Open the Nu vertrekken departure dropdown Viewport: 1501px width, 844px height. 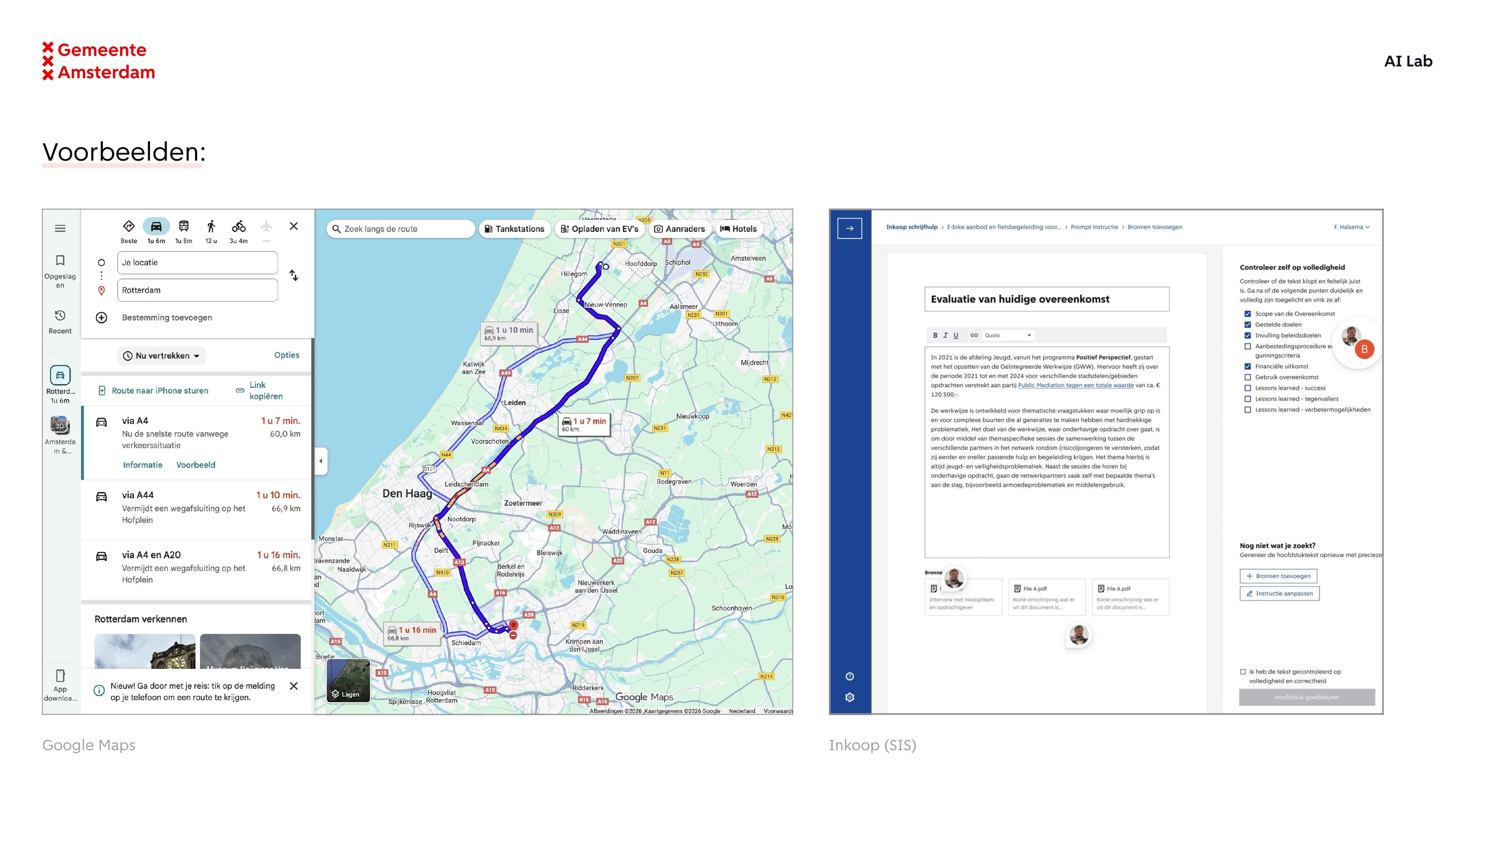point(162,356)
